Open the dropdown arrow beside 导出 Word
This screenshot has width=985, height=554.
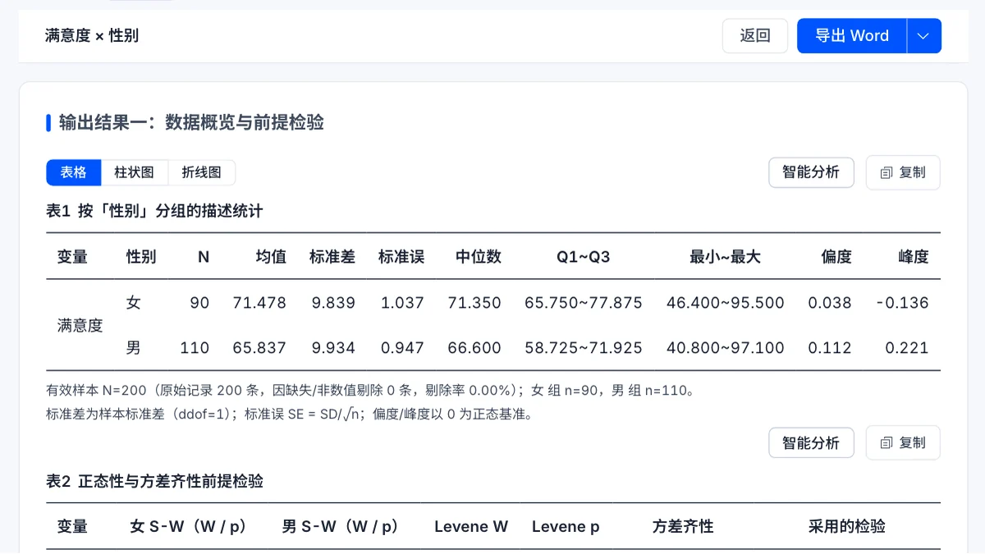pyautogui.click(x=923, y=36)
